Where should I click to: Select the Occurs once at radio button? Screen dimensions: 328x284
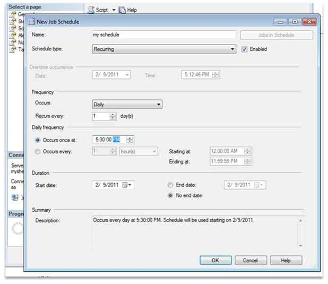tap(38, 140)
